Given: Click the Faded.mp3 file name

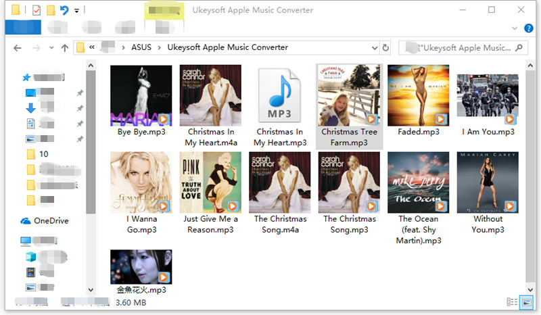Looking at the screenshot, I should pyautogui.click(x=419, y=132).
